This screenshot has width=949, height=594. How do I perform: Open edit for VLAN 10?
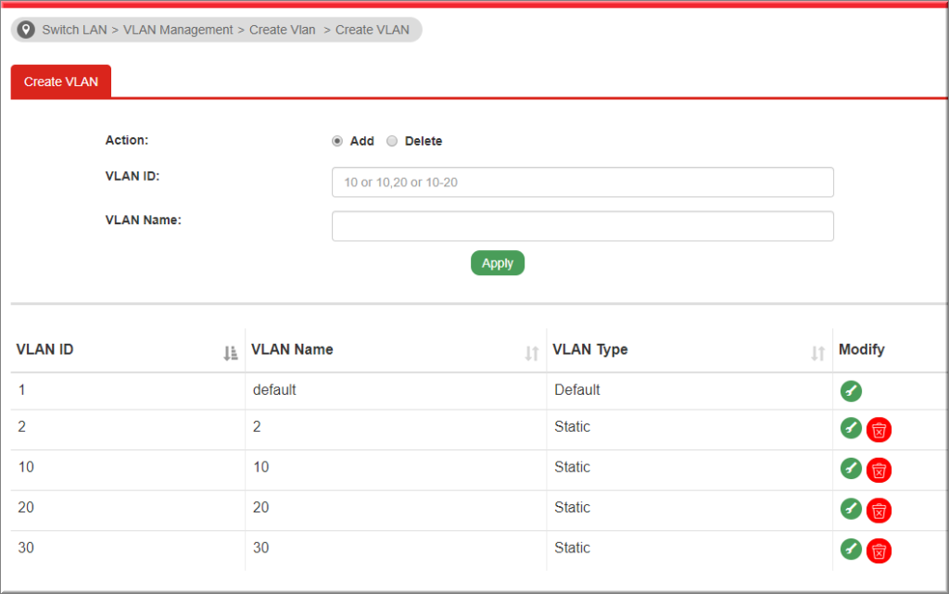pos(851,468)
